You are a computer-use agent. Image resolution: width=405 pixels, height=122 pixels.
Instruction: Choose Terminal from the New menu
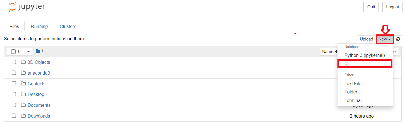pos(353,100)
